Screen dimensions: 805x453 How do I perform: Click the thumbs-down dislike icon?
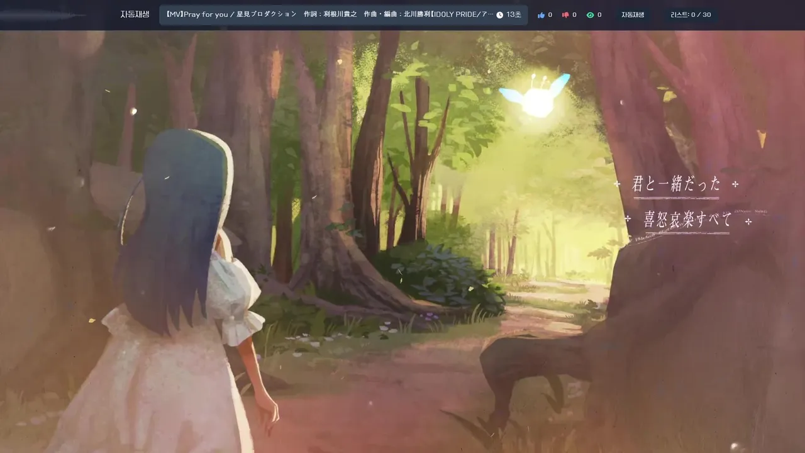click(565, 14)
